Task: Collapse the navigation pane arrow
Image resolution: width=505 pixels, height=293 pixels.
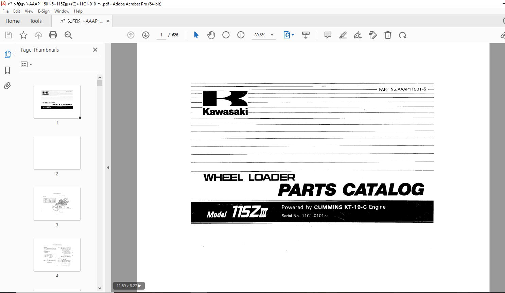Action: point(108,168)
